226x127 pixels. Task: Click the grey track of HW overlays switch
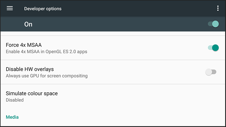pos(214,72)
